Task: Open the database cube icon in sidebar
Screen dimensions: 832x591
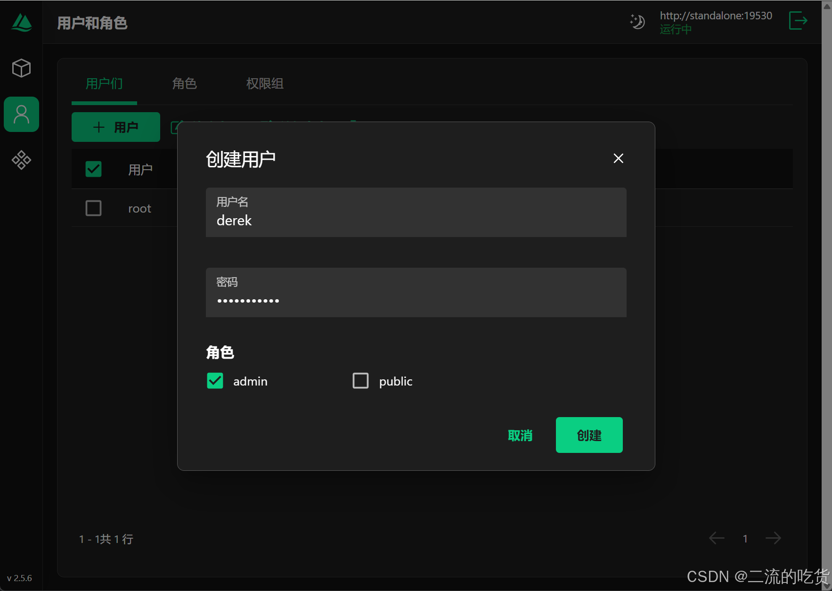Action: click(x=21, y=68)
